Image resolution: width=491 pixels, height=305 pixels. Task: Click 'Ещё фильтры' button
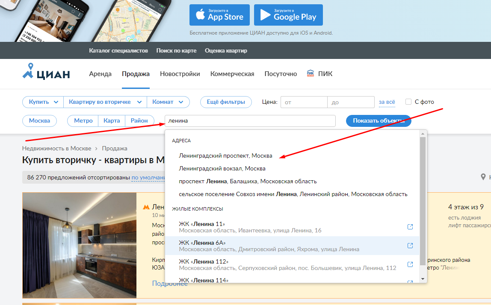(x=226, y=102)
